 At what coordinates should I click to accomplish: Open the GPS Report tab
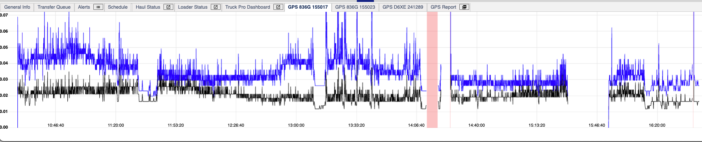point(443,7)
